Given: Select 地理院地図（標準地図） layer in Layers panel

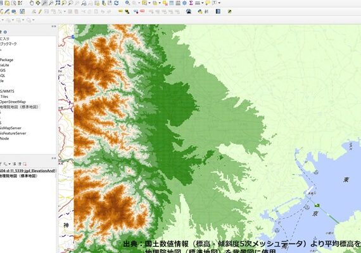Looking at the screenshot, I should pos(18,176).
